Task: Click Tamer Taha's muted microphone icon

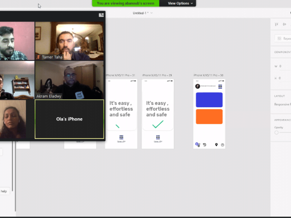Action: (x=38, y=57)
